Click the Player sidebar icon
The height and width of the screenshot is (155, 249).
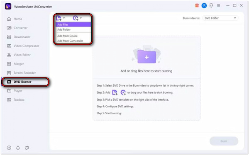pos(9,91)
